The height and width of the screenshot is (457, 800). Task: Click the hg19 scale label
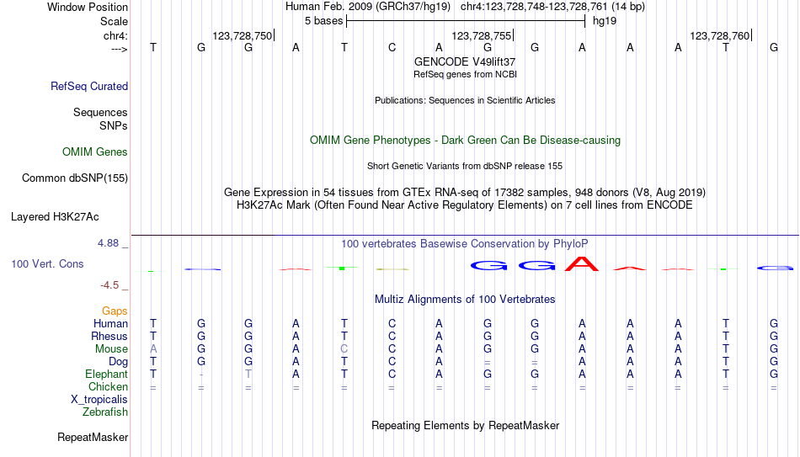[605, 21]
